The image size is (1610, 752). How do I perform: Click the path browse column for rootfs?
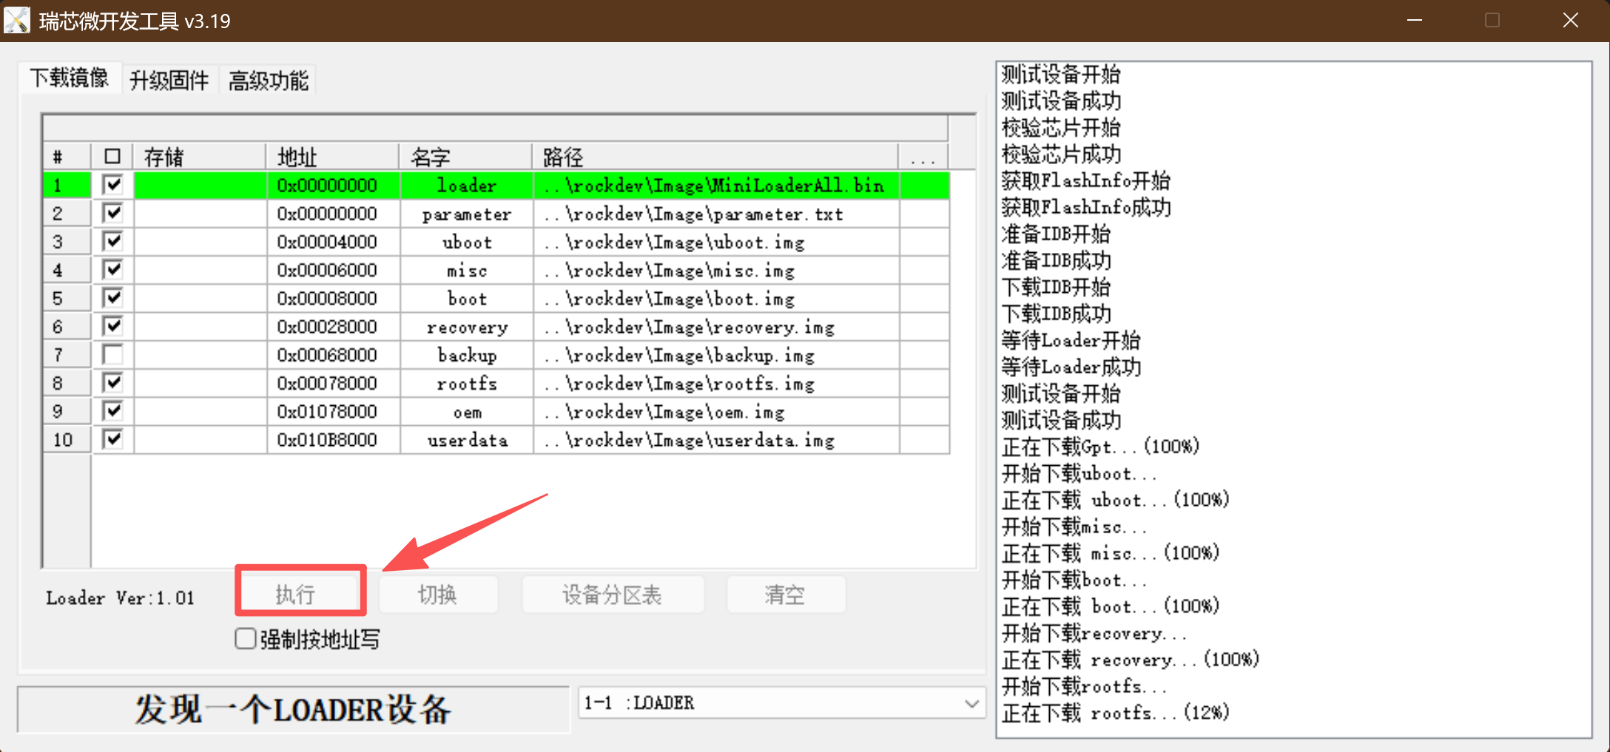tap(924, 384)
